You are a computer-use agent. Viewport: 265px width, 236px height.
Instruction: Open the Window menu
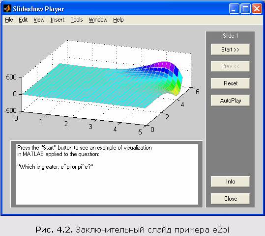[x=98, y=20]
